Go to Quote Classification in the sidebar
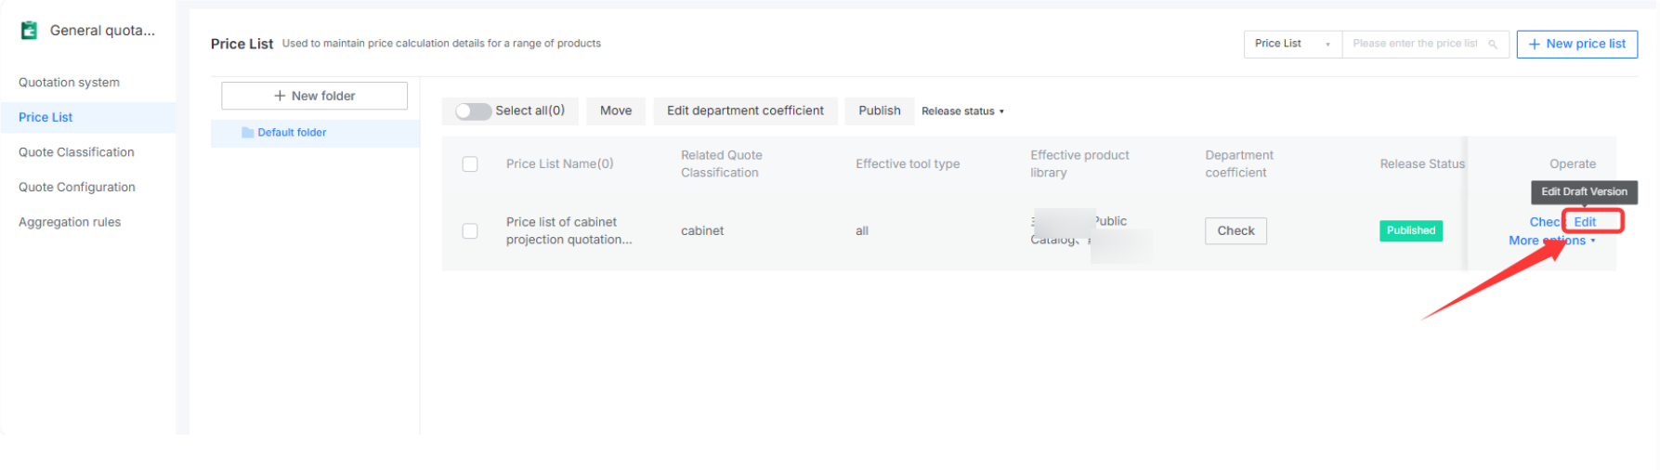Screen dimensions: 1660x470 point(76,152)
